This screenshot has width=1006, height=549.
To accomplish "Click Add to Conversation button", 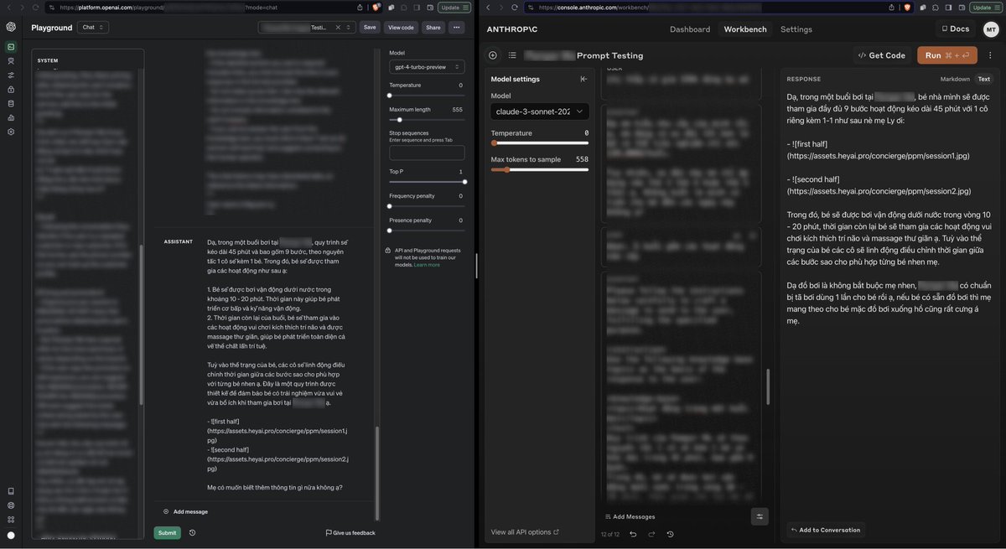I will coord(826,530).
